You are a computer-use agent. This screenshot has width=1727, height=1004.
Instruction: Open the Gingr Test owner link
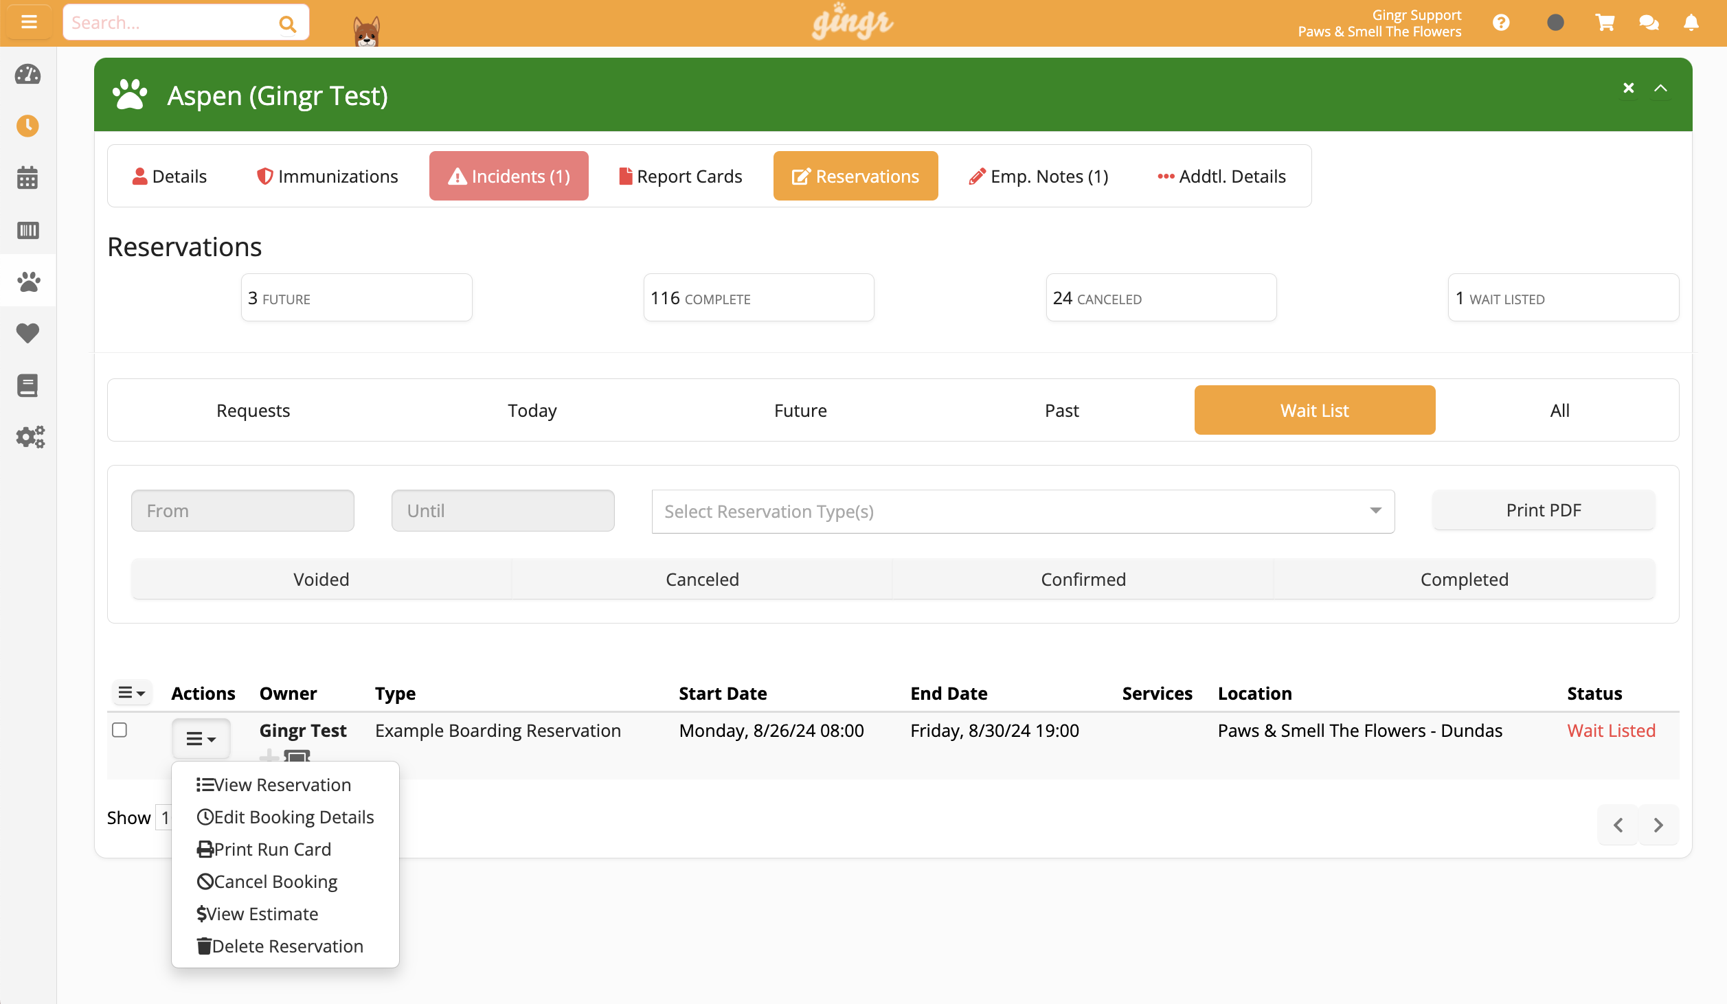click(x=303, y=731)
